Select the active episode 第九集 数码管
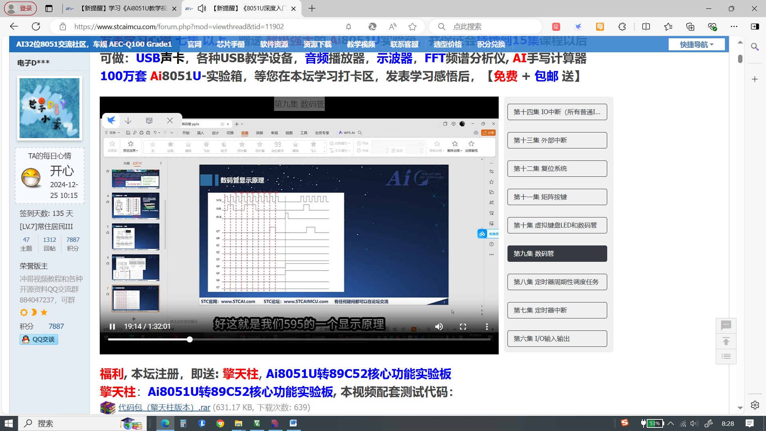 (x=557, y=253)
